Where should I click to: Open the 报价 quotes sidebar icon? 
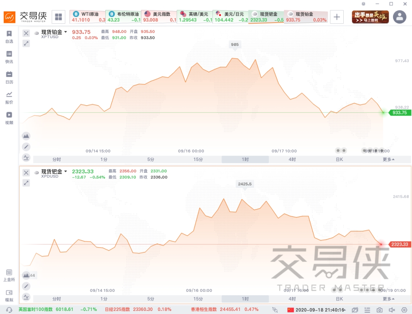tap(9, 98)
